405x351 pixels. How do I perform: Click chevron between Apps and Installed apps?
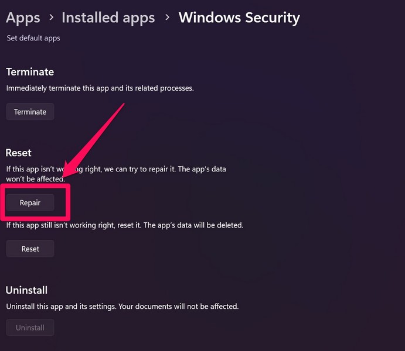pos(51,18)
